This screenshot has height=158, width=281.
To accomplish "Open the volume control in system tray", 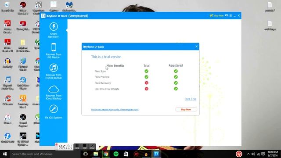I will (x=253, y=154).
